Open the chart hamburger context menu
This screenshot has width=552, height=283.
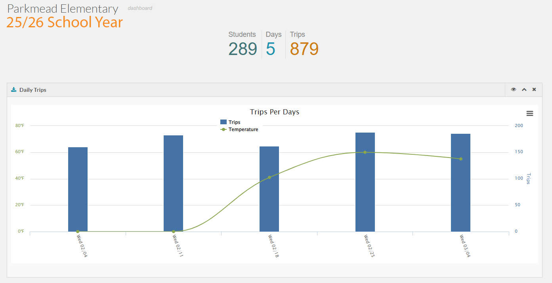point(529,114)
